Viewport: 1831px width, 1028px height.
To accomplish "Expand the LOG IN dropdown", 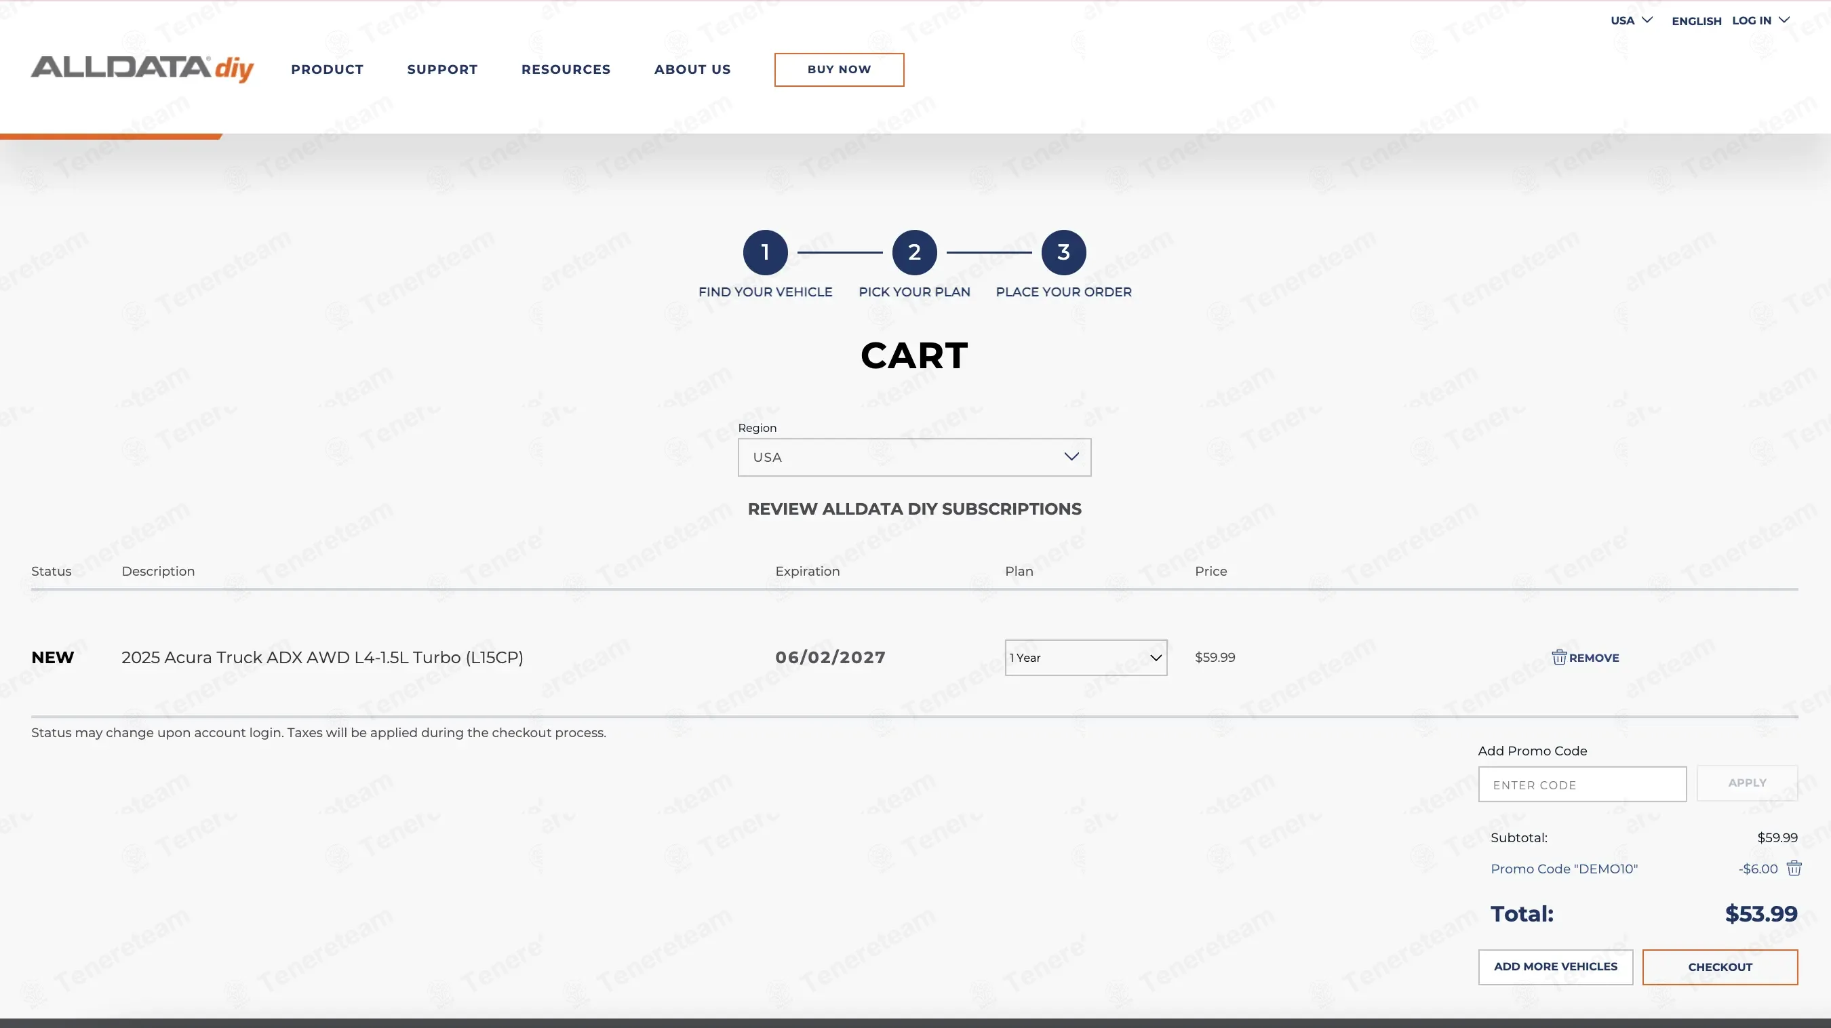I will pyautogui.click(x=1760, y=20).
